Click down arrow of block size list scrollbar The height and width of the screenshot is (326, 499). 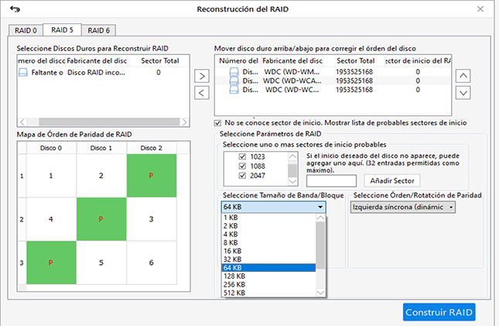pyautogui.click(x=320, y=293)
